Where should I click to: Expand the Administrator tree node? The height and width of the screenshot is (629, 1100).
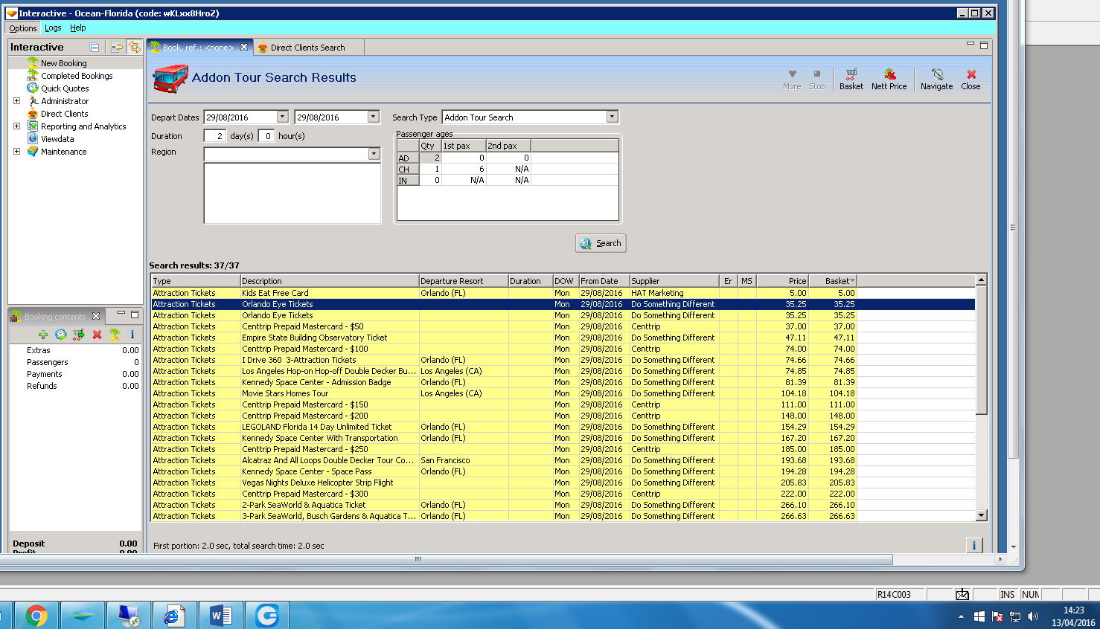click(x=16, y=101)
